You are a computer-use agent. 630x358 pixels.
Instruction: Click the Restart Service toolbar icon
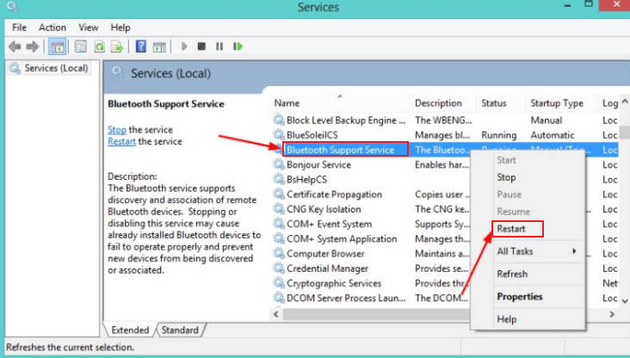pyautogui.click(x=238, y=46)
